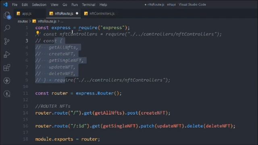The width and height of the screenshot is (258, 145).
Task: Click getAllNfts argument on line 14
Action: 108,113
